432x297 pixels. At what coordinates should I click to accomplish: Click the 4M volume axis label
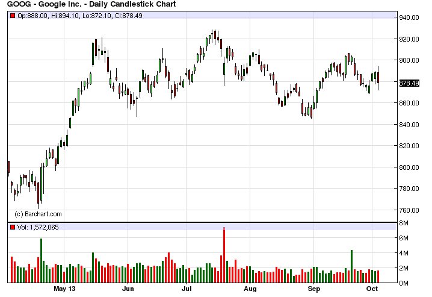tap(404, 253)
